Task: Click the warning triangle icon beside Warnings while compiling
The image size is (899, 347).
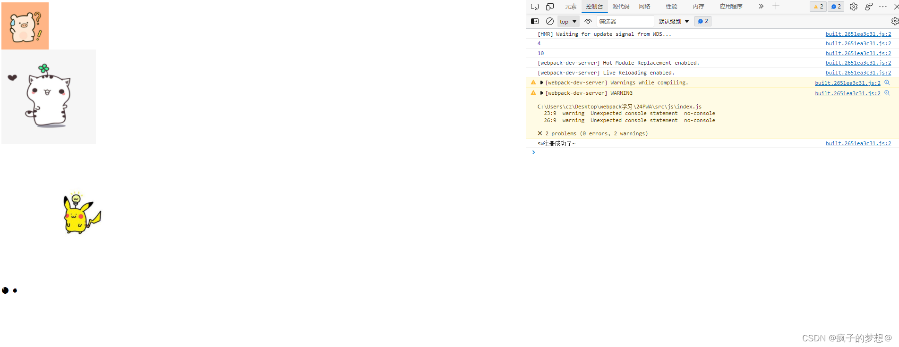Action: (533, 82)
